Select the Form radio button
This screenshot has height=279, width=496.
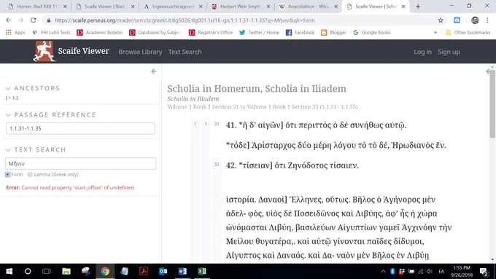pos(7,174)
